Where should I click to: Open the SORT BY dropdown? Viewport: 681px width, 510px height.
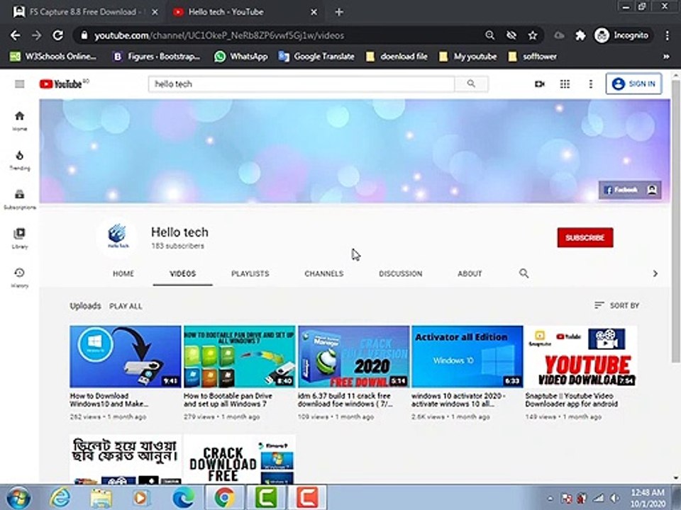click(616, 305)
